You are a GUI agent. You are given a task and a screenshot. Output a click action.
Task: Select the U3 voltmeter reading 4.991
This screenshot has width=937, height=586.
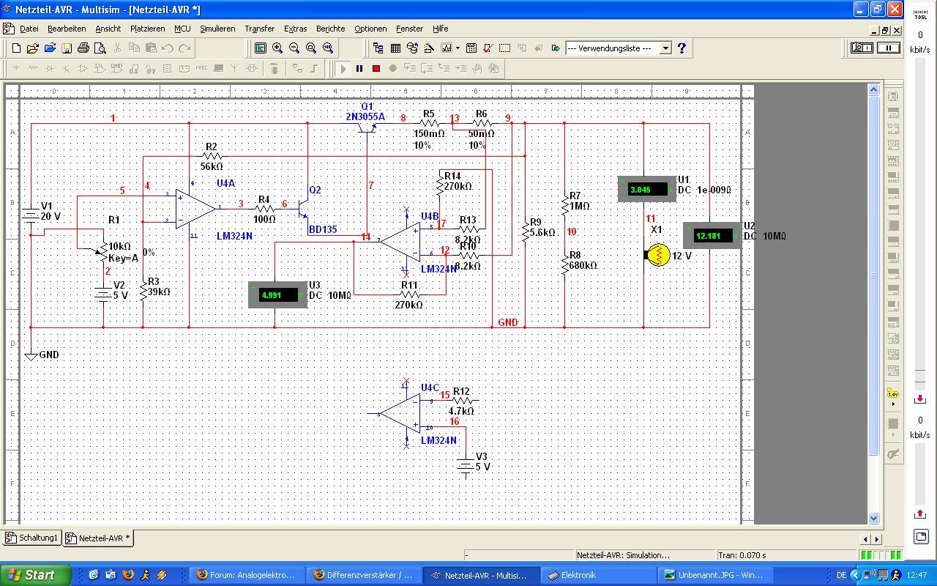[x=277, y=294]
